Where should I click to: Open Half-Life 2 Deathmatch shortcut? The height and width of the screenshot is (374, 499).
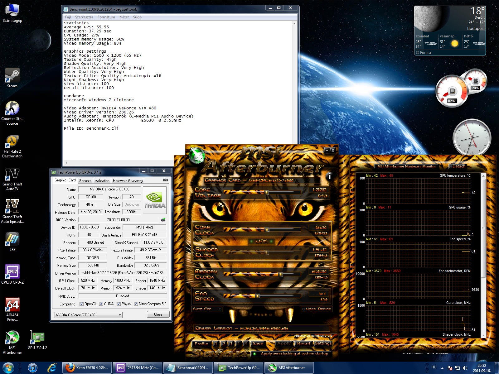12,146
